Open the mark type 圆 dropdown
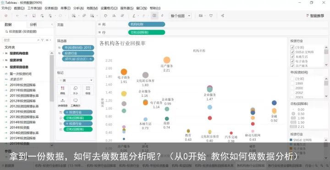Image resolution: width=330 pixels, height=170 pixels. coord(75,80)
